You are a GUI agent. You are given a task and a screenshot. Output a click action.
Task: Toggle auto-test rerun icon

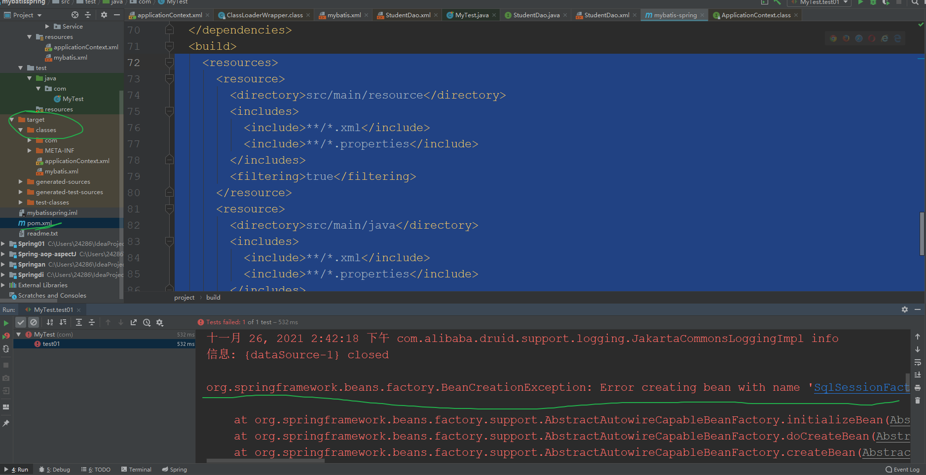point(6,349)
